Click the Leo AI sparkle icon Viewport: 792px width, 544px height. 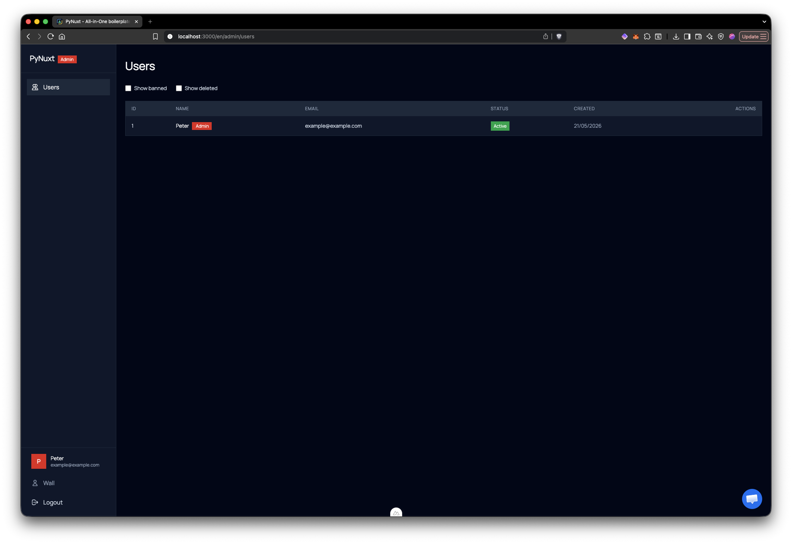pos(710,36)
